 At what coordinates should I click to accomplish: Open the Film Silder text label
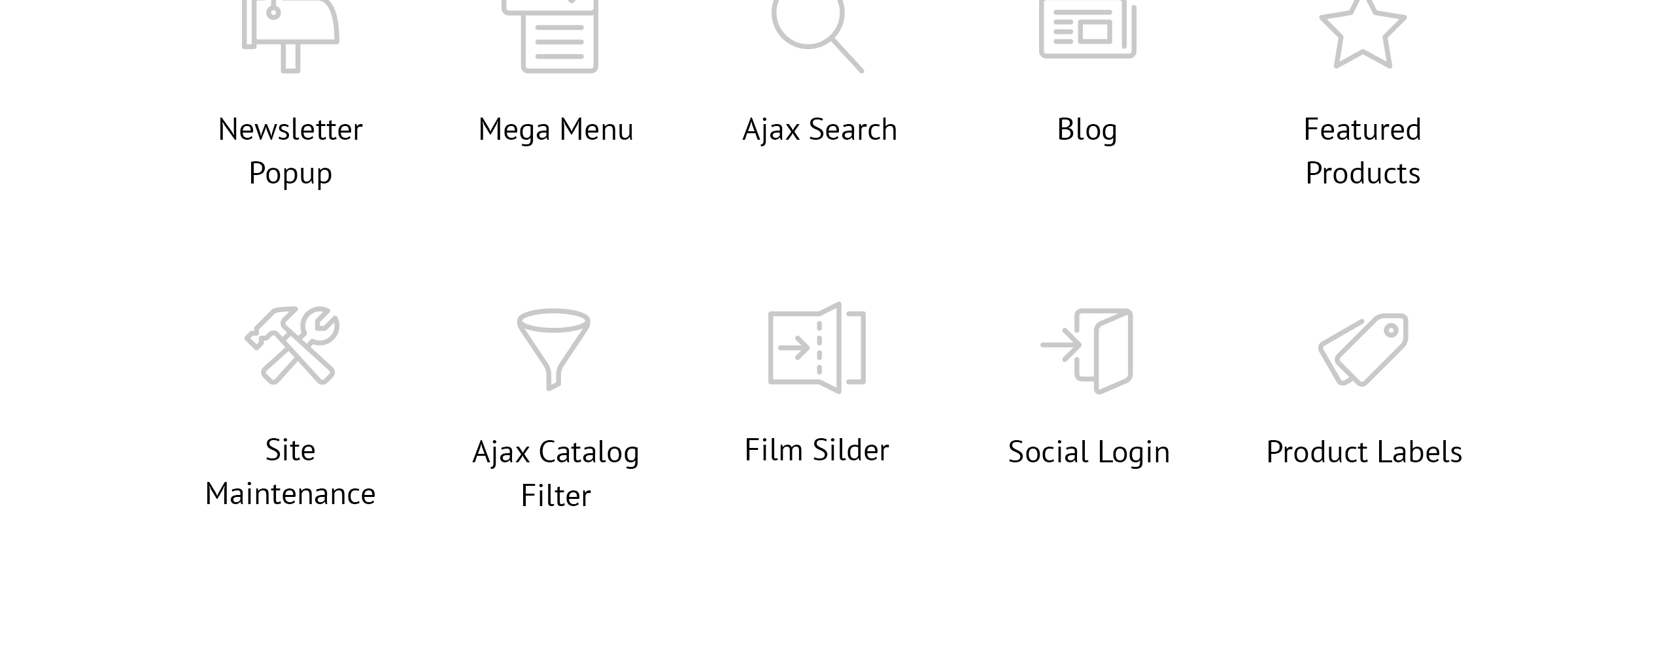[817, 450]
